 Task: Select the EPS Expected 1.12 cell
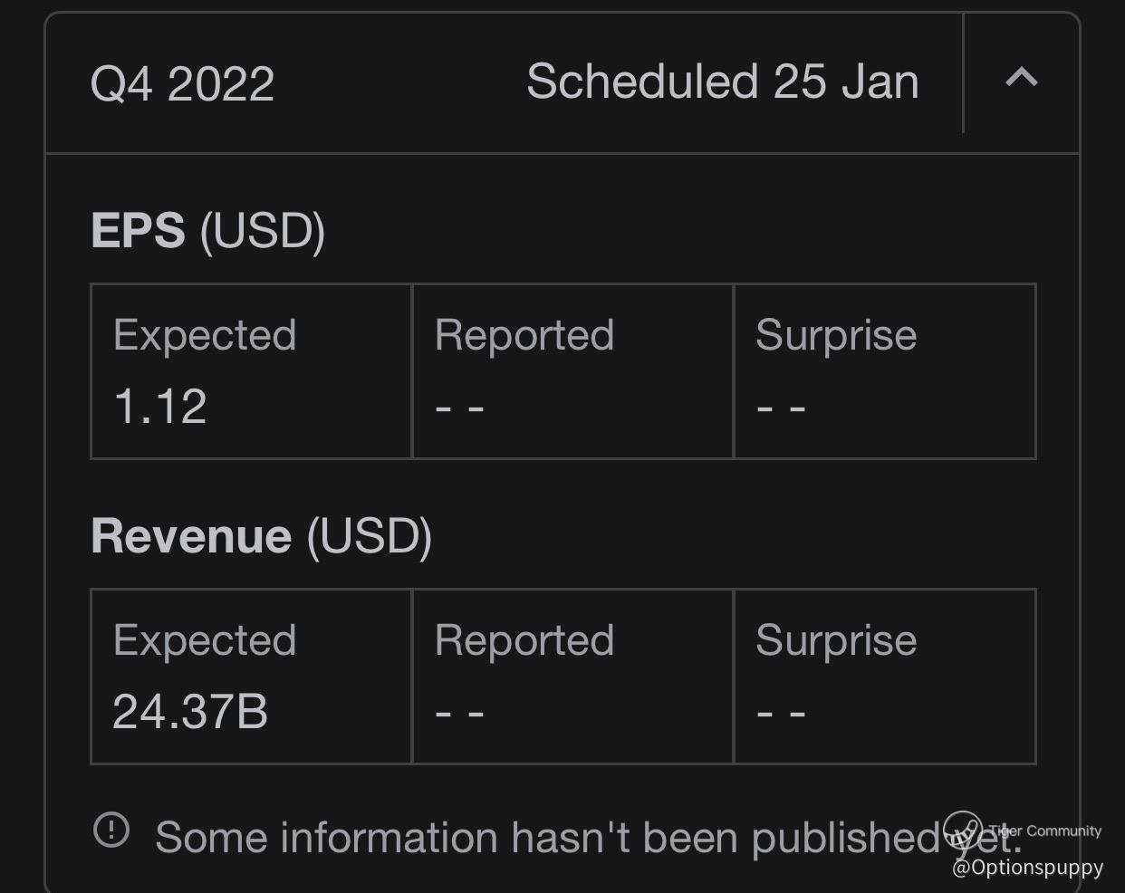point(251,371)
